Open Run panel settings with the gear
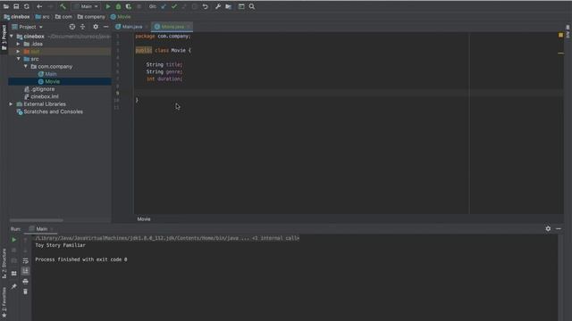The width and height of the screenshot is (572, 321). 548,228
